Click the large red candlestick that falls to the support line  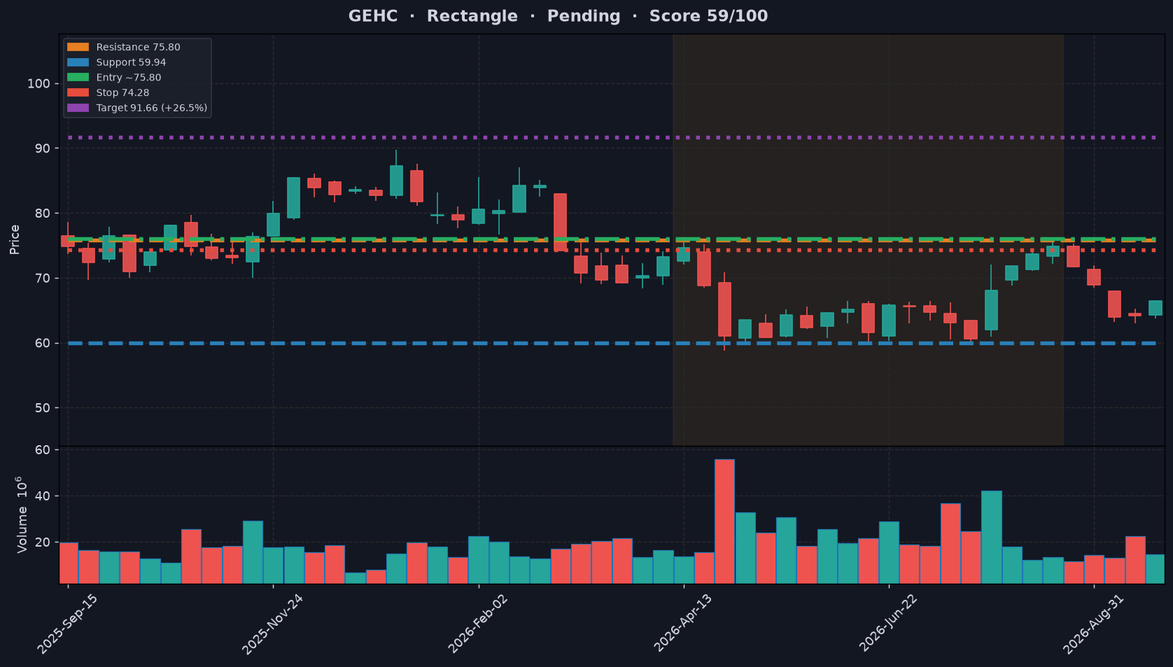(x=724, y=309)
